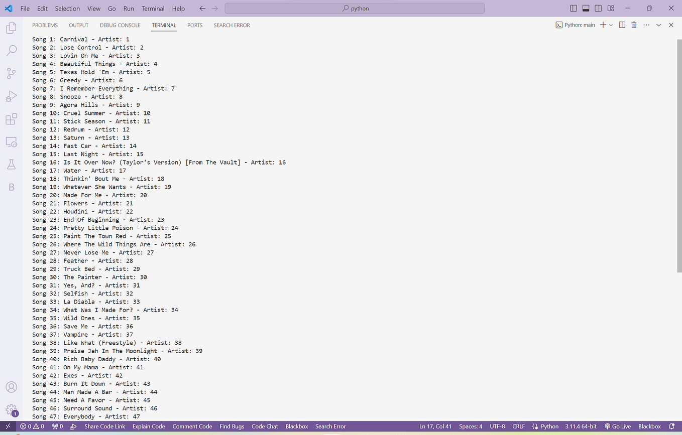Screen dimensions: 682x435
Task: Open the Terminal menu
Action: pyautogui.click(x=153, y=8)
